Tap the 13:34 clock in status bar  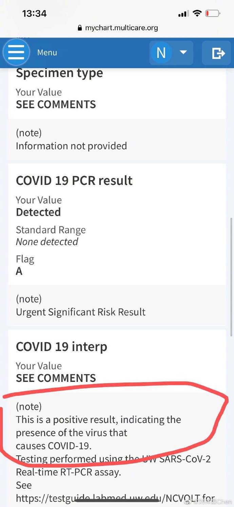pyautogui.click(x=34, y=14)
